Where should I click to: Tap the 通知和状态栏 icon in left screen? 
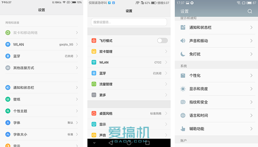[x=8, y=87]
